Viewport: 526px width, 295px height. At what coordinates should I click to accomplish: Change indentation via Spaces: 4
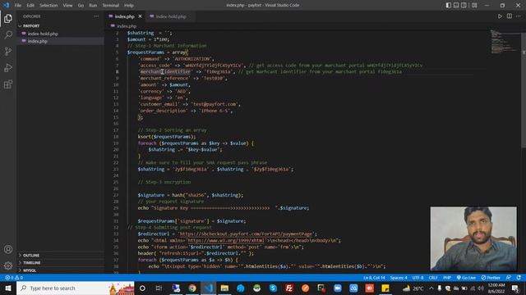point(399,278)
